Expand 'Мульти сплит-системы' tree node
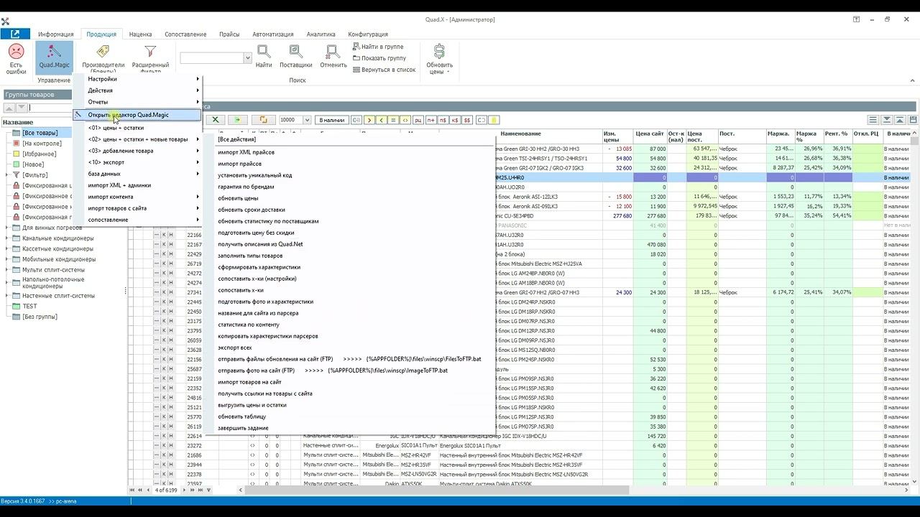The image size is (920, 517). (x=6, y=270)
